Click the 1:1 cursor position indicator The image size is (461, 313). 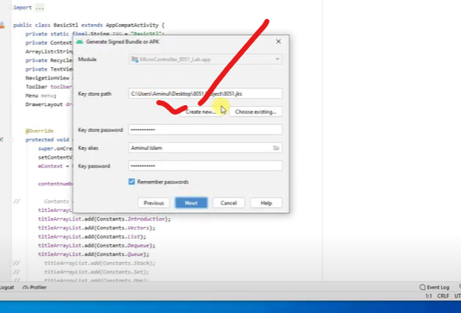pos(429,296)
